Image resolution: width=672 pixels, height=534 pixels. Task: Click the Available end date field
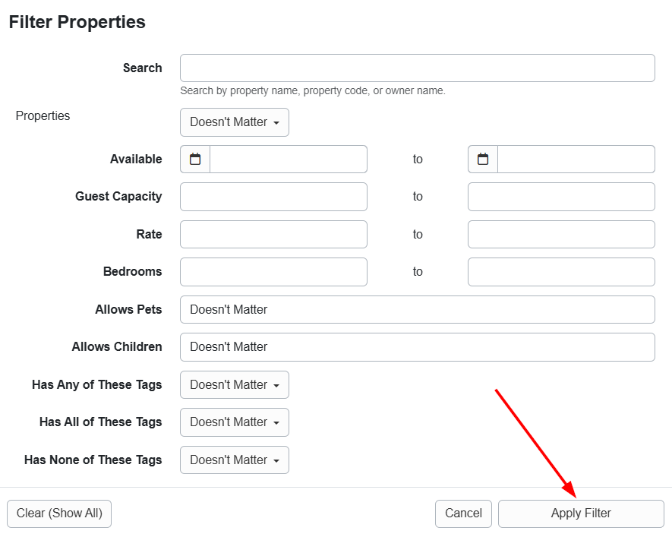576,160
